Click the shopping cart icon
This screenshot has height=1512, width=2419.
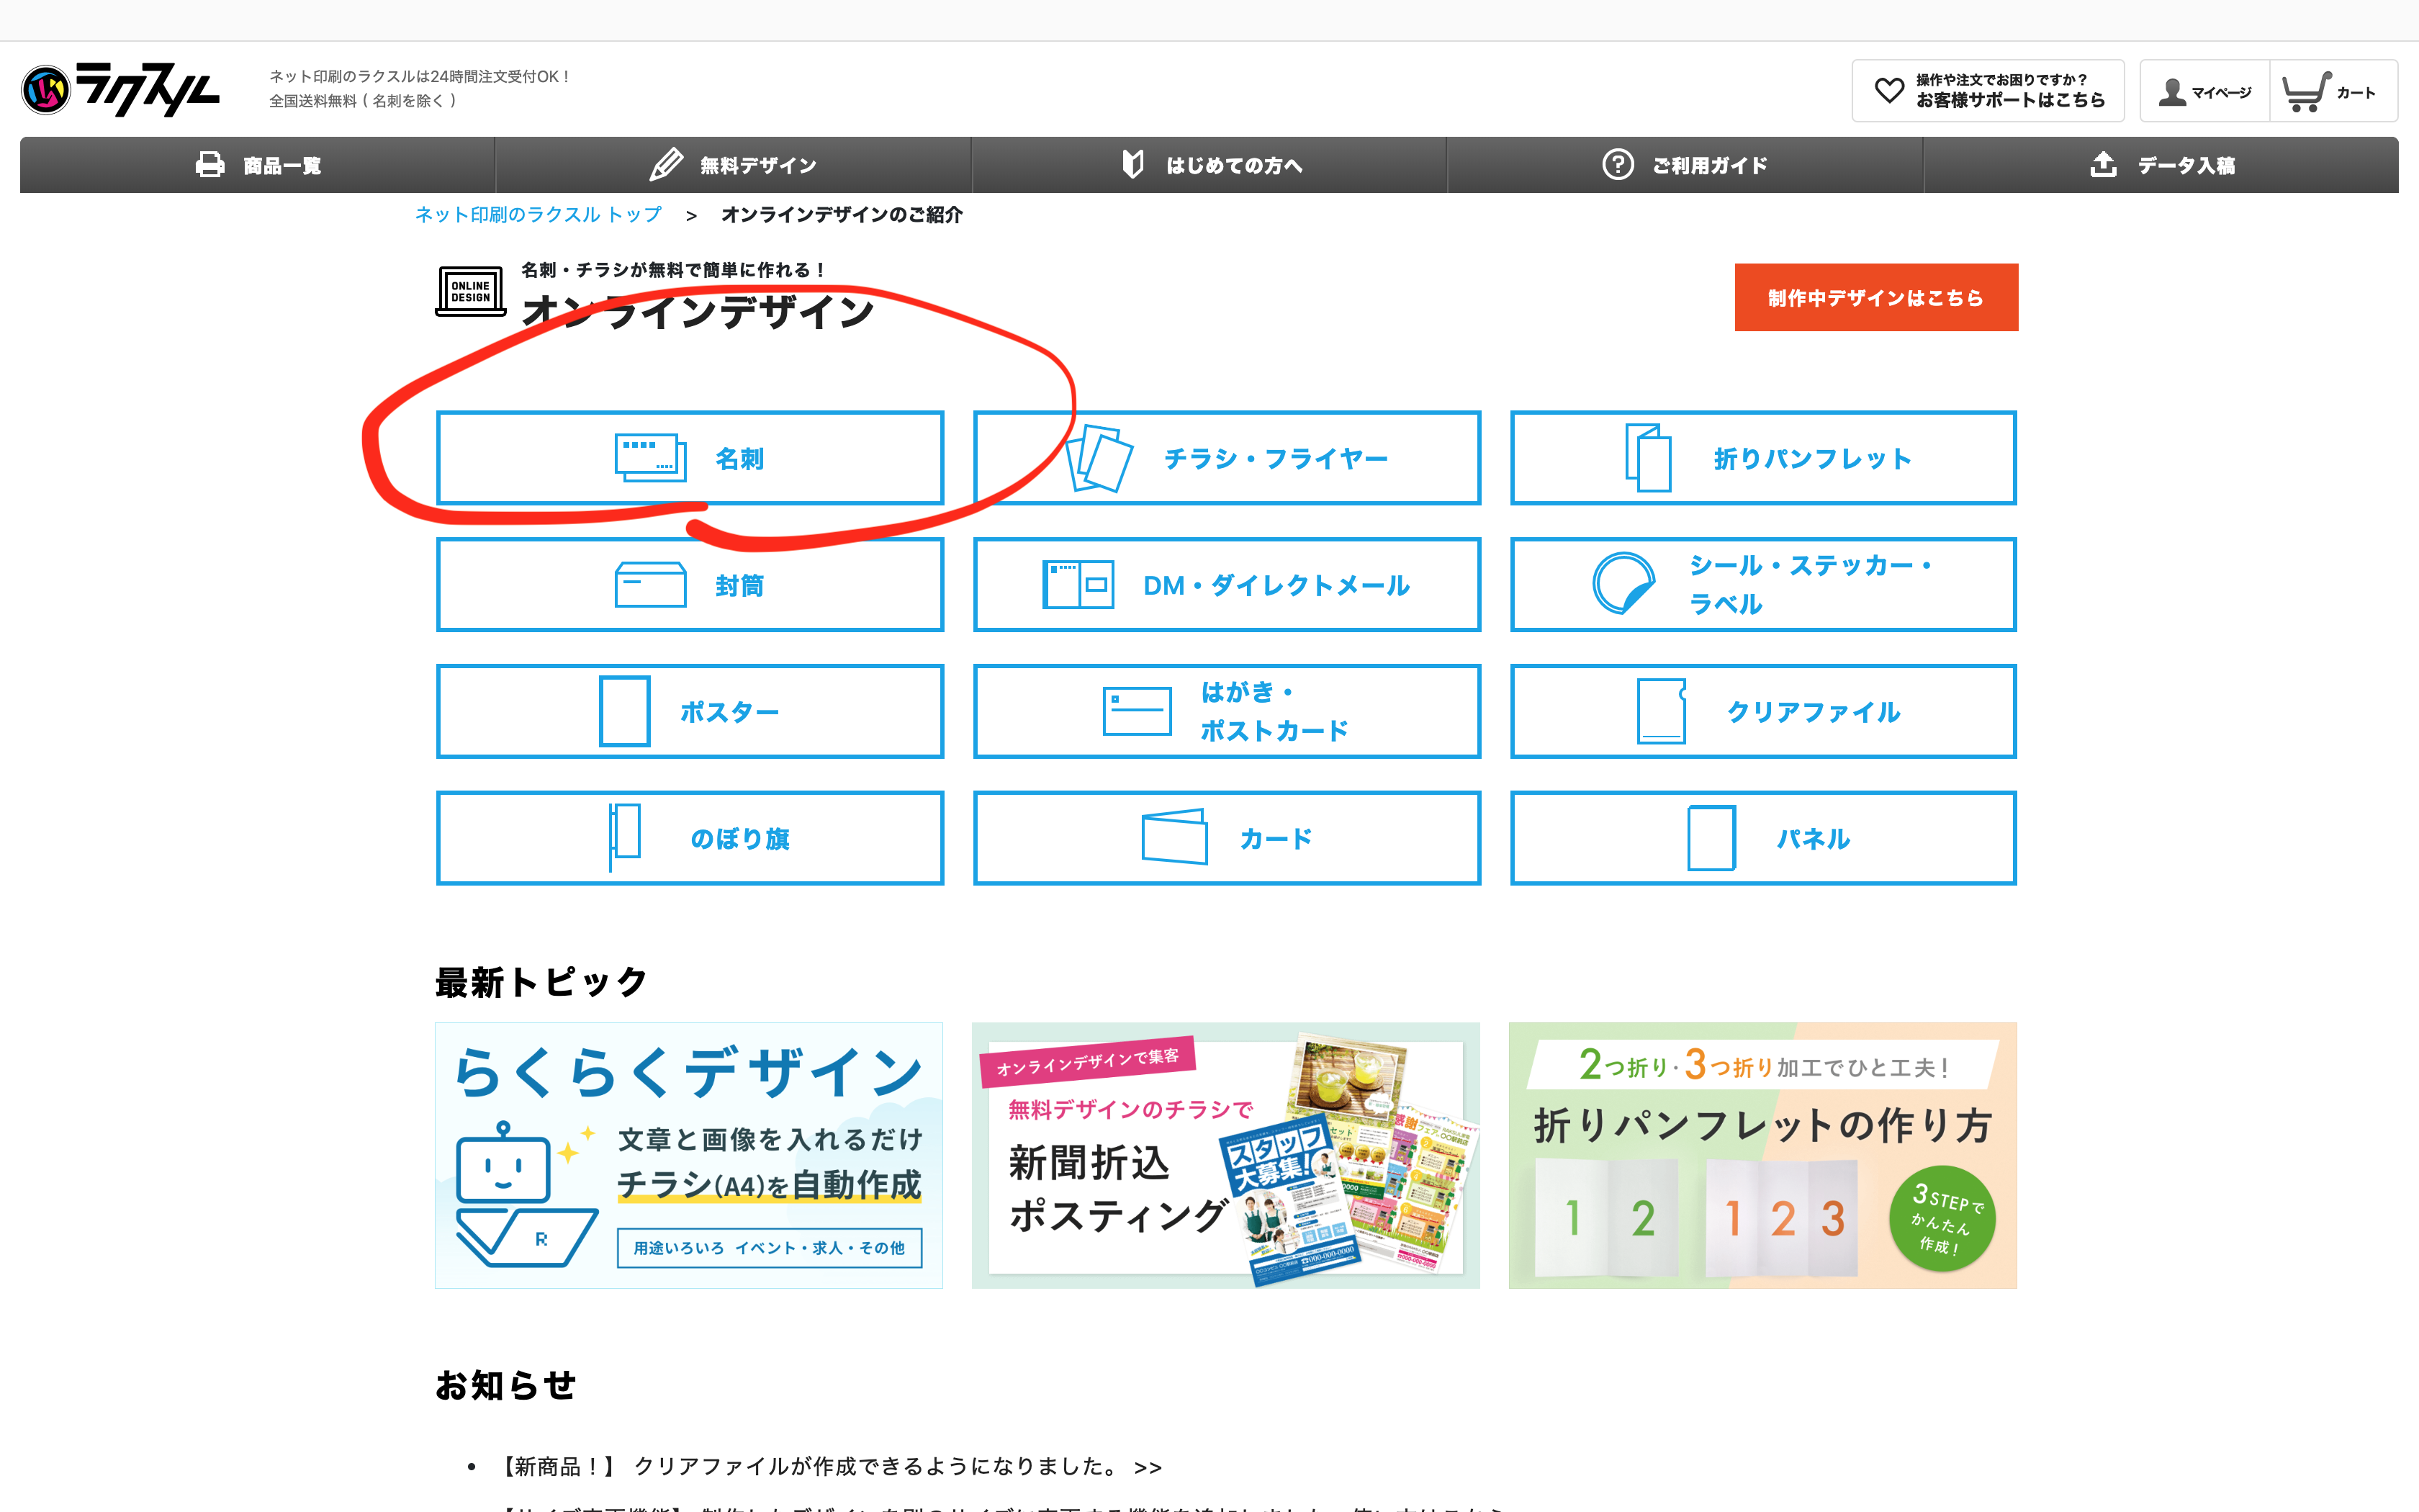pyautogui.click(x=2305, y=92)
